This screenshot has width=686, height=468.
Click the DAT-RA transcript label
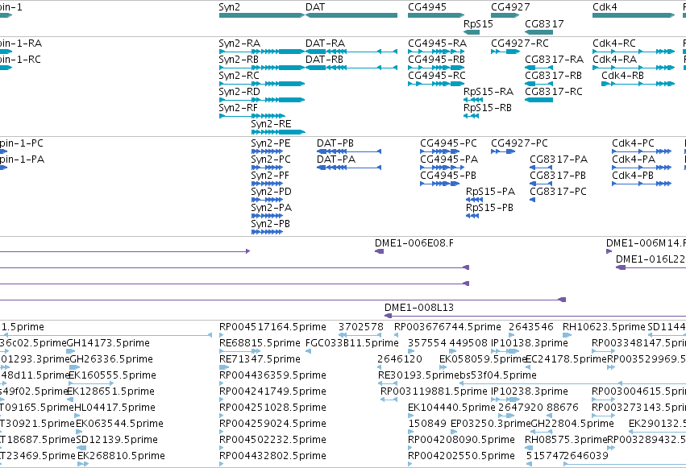325,43
